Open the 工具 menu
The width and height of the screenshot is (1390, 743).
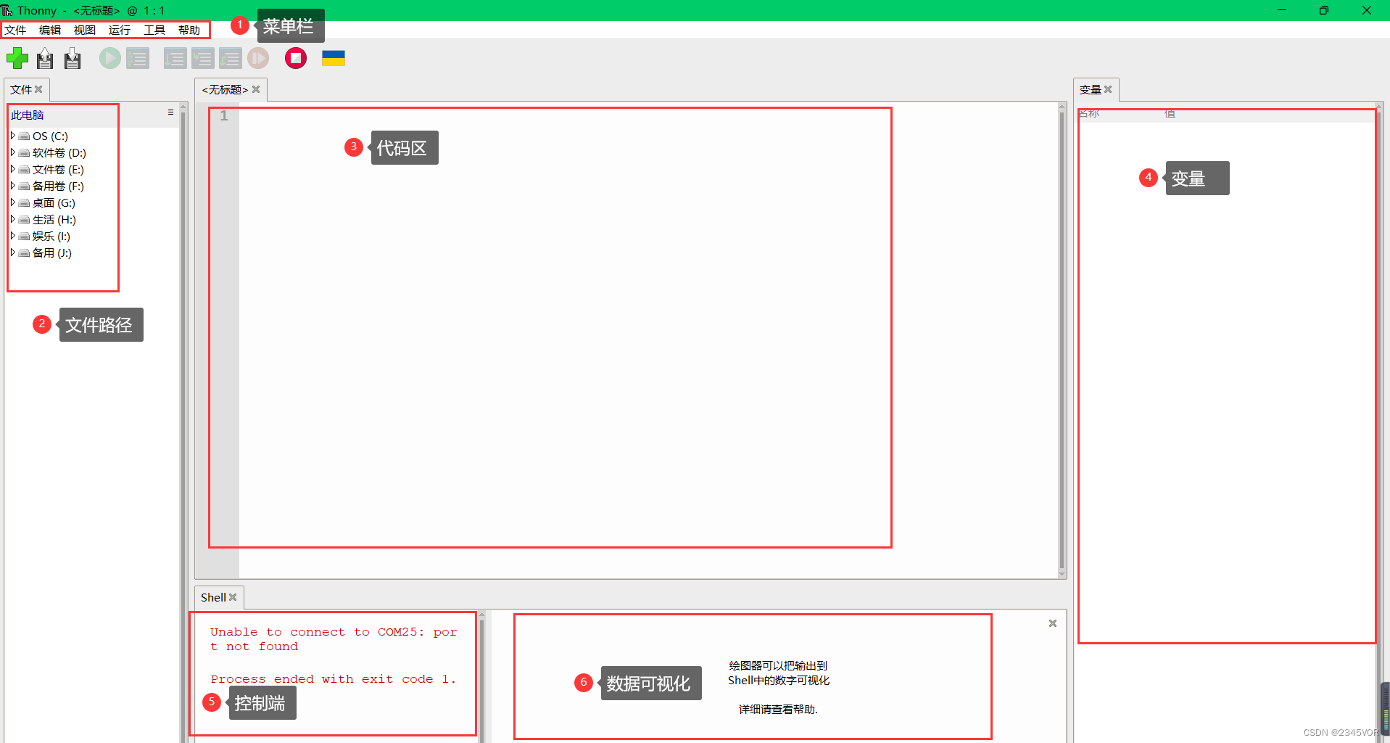[x=153, y=30]
